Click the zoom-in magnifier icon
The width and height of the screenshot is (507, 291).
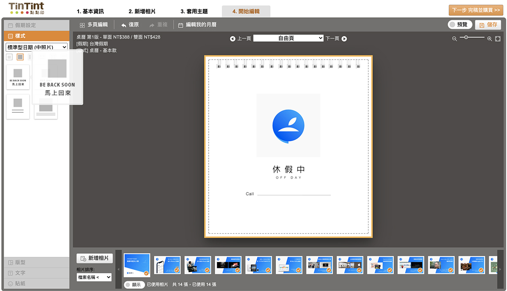coord(490,39)
